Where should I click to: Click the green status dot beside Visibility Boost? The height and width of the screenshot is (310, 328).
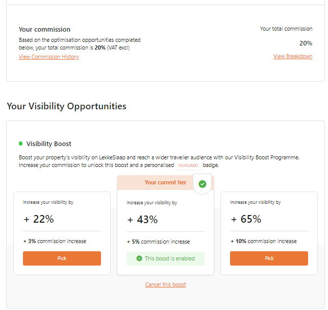[21, 144]
